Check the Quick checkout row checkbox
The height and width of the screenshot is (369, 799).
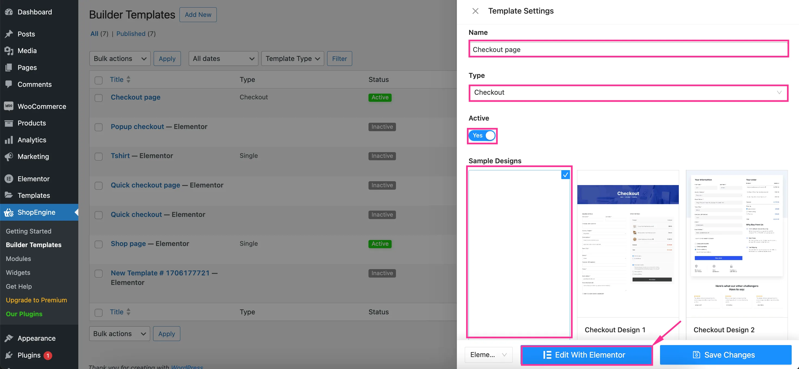coord(99,215)
